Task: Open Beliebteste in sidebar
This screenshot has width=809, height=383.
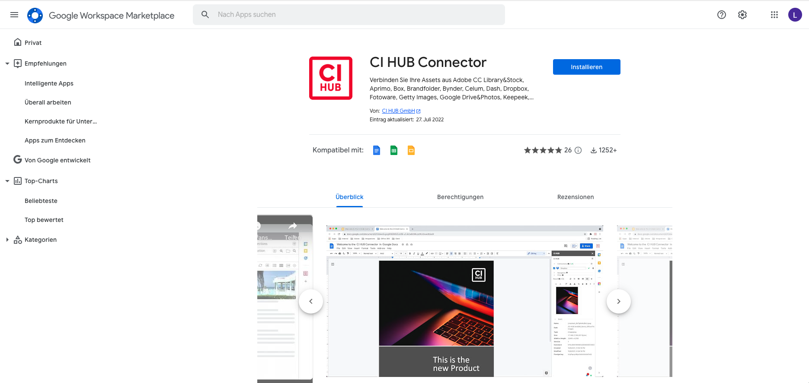Action: tap(41, 201)
